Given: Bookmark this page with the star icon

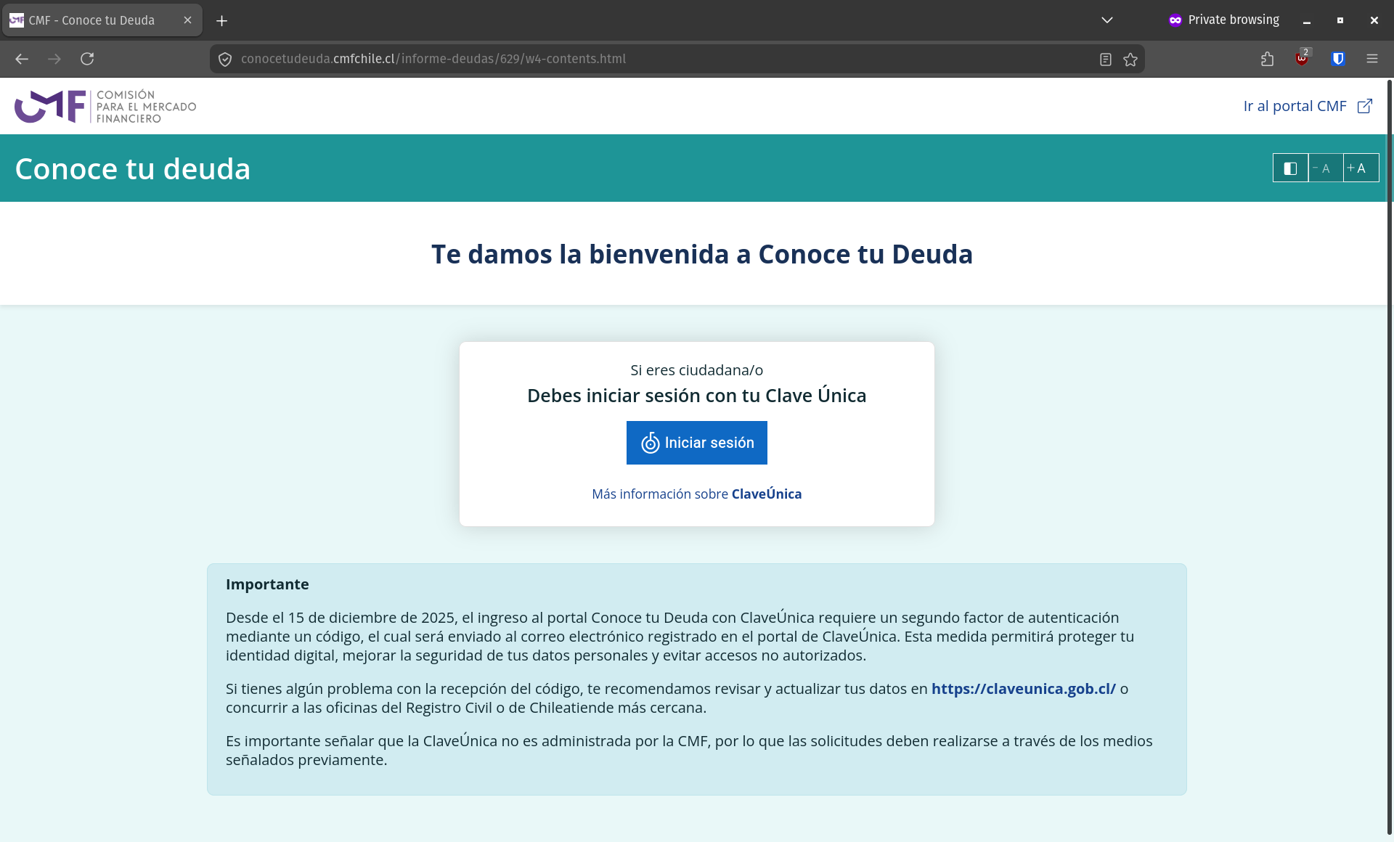Looking at the screenshot, I should pyautogui.click(x=1130, y=60).
